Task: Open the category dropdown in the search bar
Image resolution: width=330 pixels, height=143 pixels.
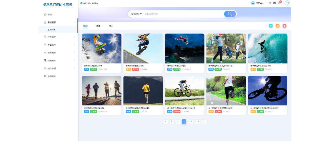Action: pyautogui.click(x=136, y=14)
